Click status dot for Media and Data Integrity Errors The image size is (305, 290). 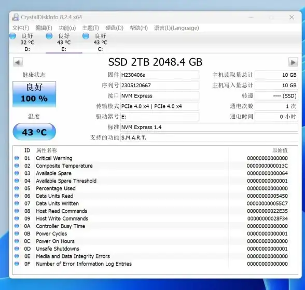click(x=17, y=256)
